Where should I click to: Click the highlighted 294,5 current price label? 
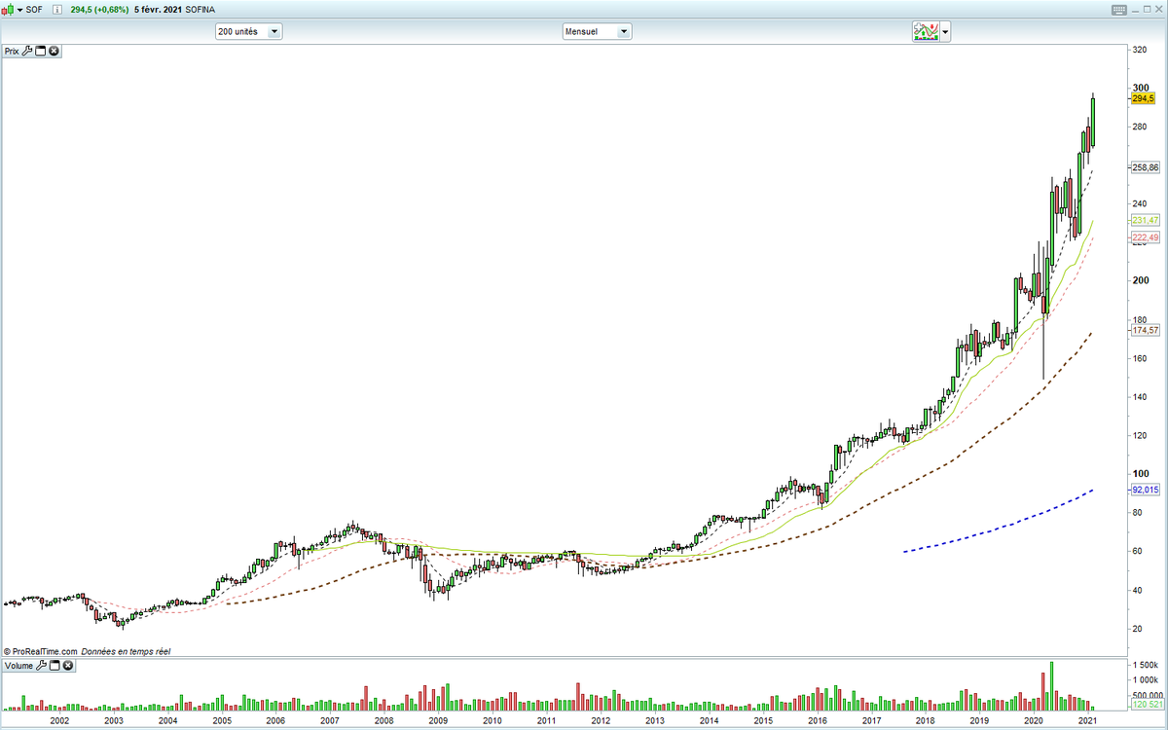click(x=1143, y=99)
